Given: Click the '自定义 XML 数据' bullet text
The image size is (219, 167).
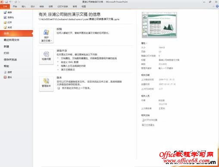Looking at the screenshot, I should (70, 62).
